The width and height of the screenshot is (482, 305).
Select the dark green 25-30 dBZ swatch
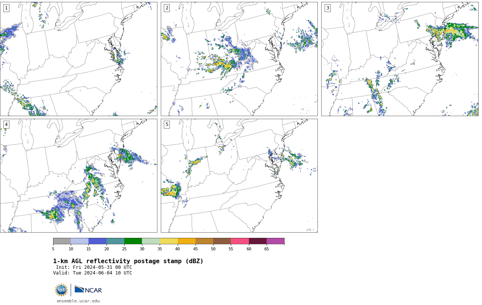click(x=133, y=241)
